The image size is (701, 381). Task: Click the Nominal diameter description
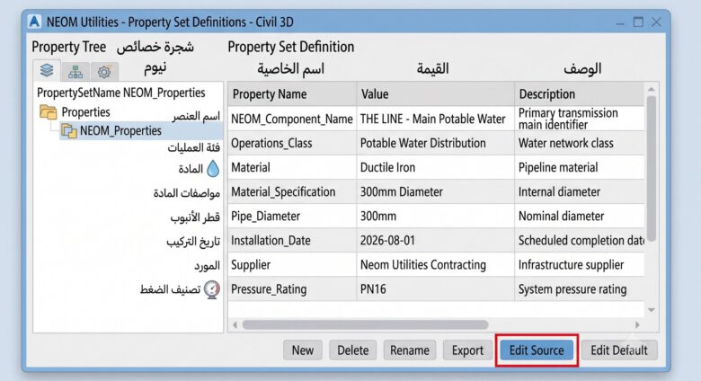(561, 216)
